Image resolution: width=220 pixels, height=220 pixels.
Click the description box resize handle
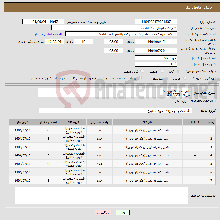[x=39, y=96]
